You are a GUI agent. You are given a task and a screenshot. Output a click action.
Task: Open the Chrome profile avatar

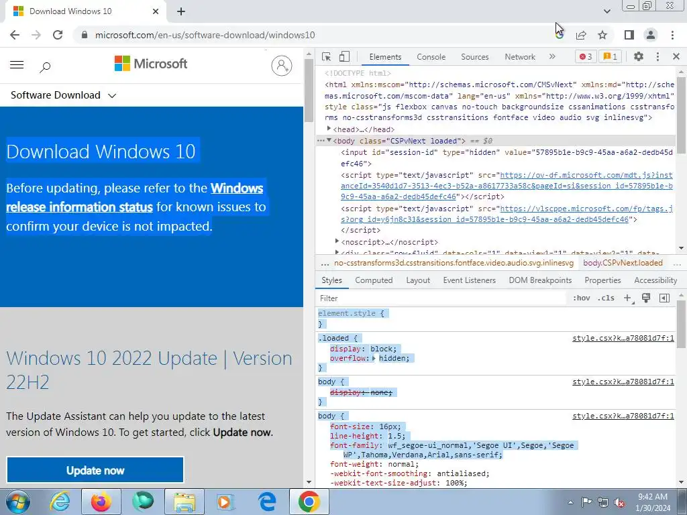(651, 35)
